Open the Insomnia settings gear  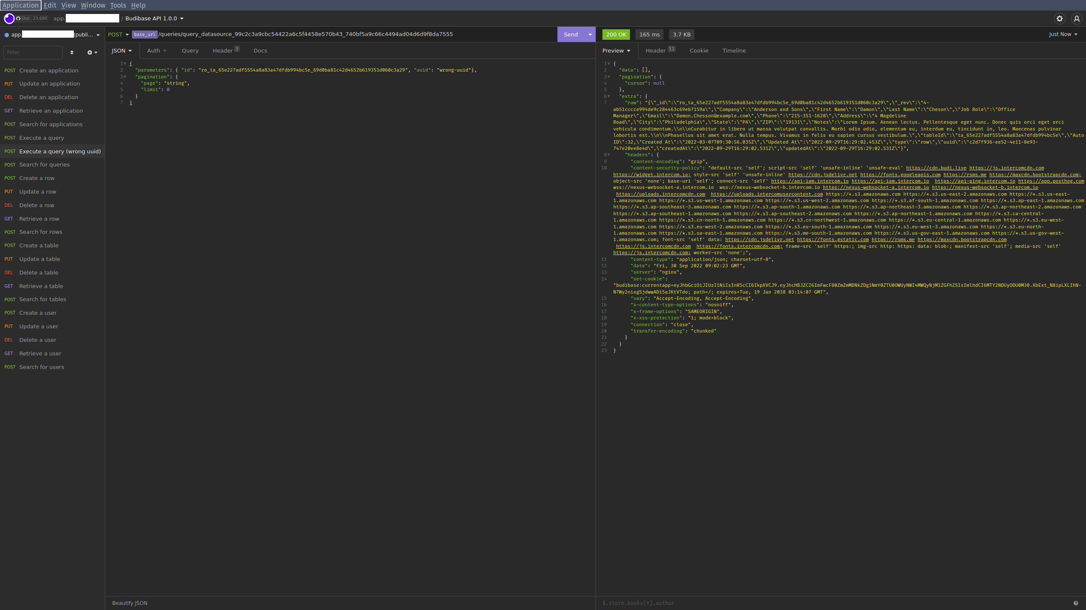coord(1059,19)
